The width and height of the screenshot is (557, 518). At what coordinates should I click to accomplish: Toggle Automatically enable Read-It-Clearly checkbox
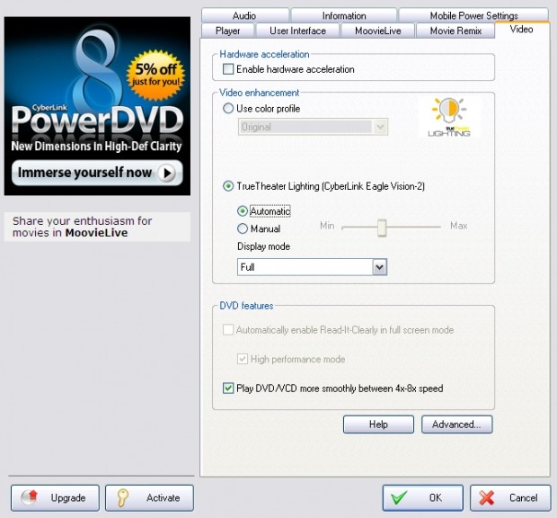[228, 330]
